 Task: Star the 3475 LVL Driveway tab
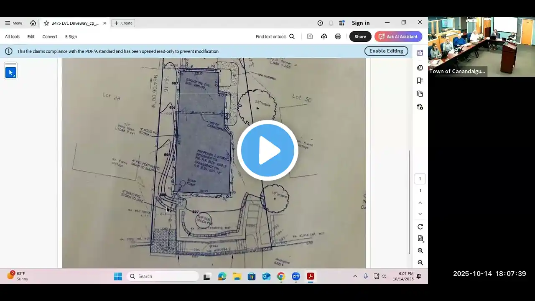[x=46, y=23]
